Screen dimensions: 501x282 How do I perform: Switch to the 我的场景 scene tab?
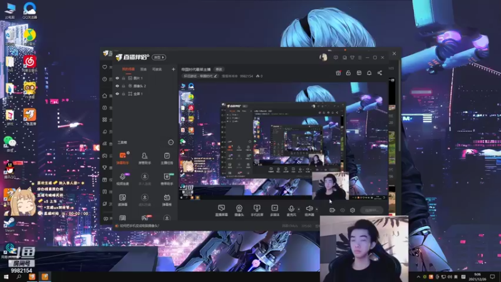(128, 70)
